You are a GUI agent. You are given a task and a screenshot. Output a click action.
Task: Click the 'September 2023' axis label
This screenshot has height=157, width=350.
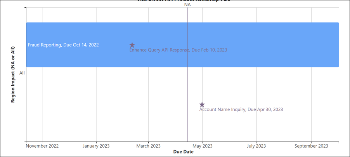tap(311, 146)
